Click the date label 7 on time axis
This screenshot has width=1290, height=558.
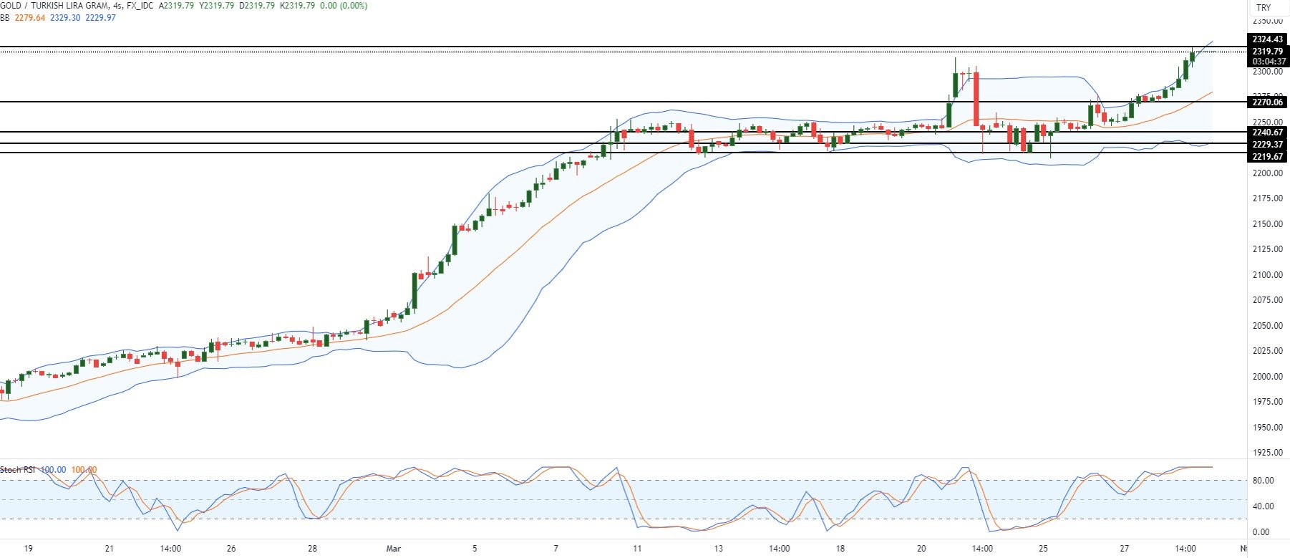(x=556, y=549)
